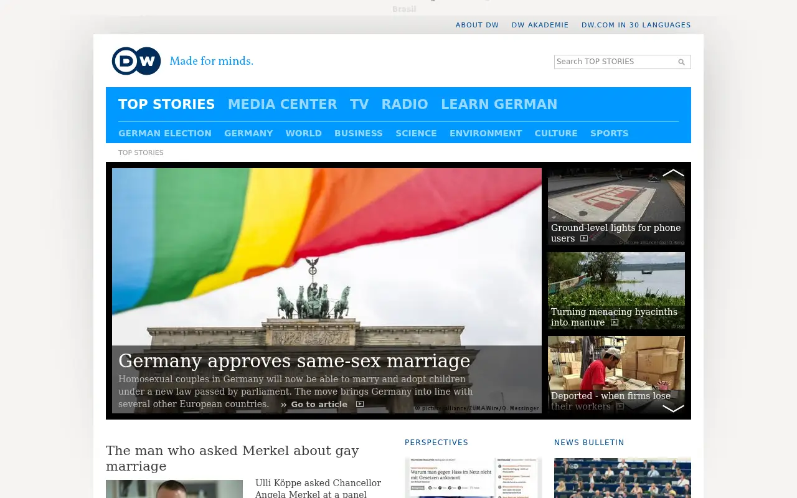Open the TOP STORIES main tab

click(166, 105)
